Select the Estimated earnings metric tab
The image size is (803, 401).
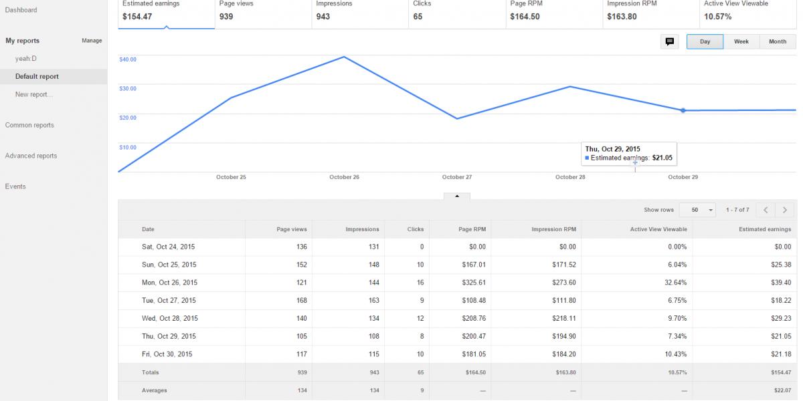[x=167, y=14]
